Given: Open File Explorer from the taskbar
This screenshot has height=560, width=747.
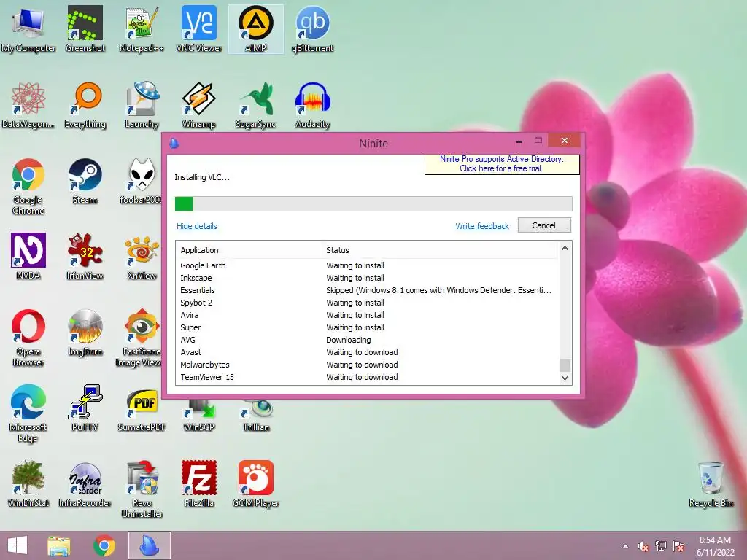Looking at the screenshot, I should click(59, 545).
